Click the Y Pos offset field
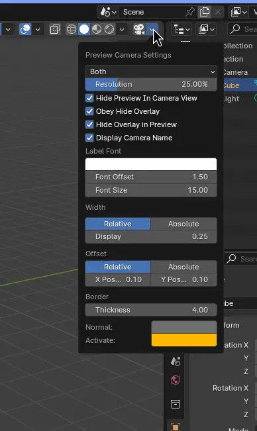The height and width of the screenshot is (431, 257). coord(183,279)
